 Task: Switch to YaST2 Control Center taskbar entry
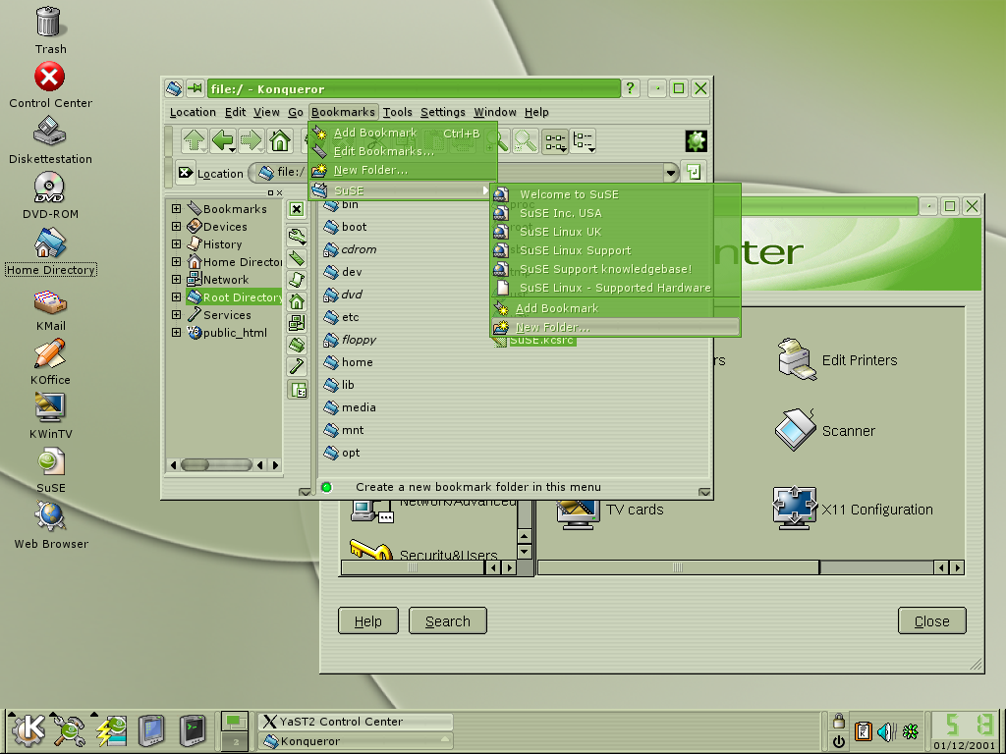[x=356, y=722]
